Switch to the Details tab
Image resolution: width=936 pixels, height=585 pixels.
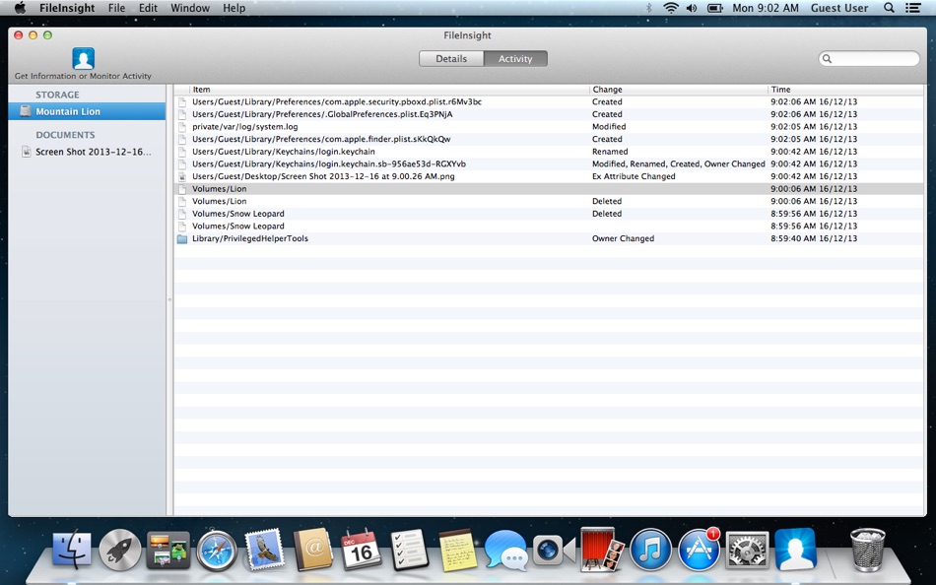click(x=451, y=58)
